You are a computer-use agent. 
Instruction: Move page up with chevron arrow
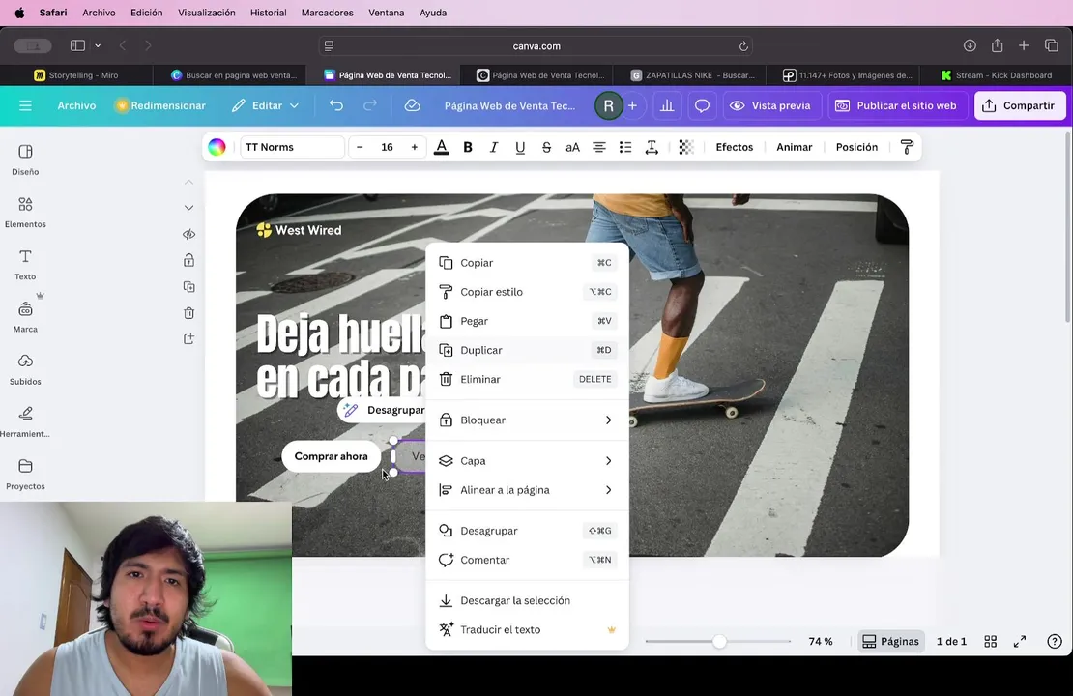(188, 182)
